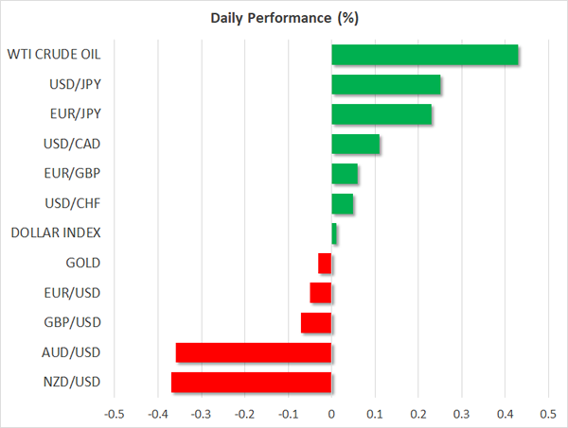Click the USD/CHF green bar
The width and height of the screenshot is (568, 428).
(x=343, y=204)
